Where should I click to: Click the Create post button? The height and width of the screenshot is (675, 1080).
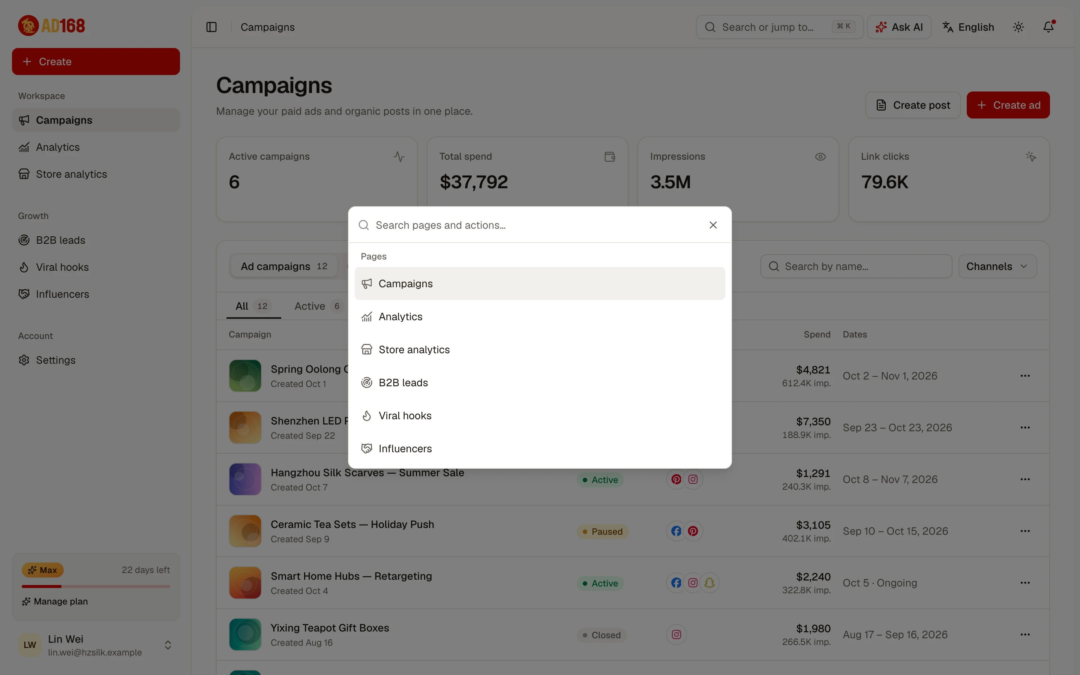[913, 105]
